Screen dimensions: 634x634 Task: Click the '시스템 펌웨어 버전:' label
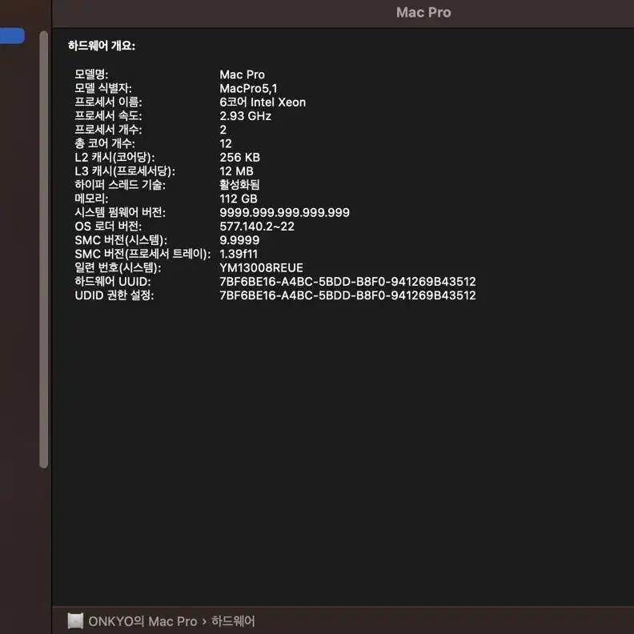point(120,212)
